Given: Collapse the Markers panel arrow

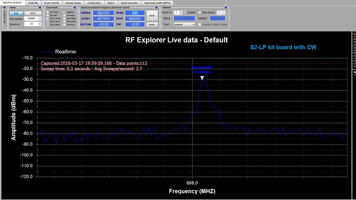Looking at the screenshot, I should (x=226, y=8).
